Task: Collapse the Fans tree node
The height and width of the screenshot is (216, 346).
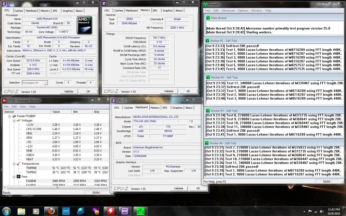Action: pyautogui.click(x=14, y=177)
